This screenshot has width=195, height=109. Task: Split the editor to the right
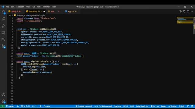click(x=188, y=12)
